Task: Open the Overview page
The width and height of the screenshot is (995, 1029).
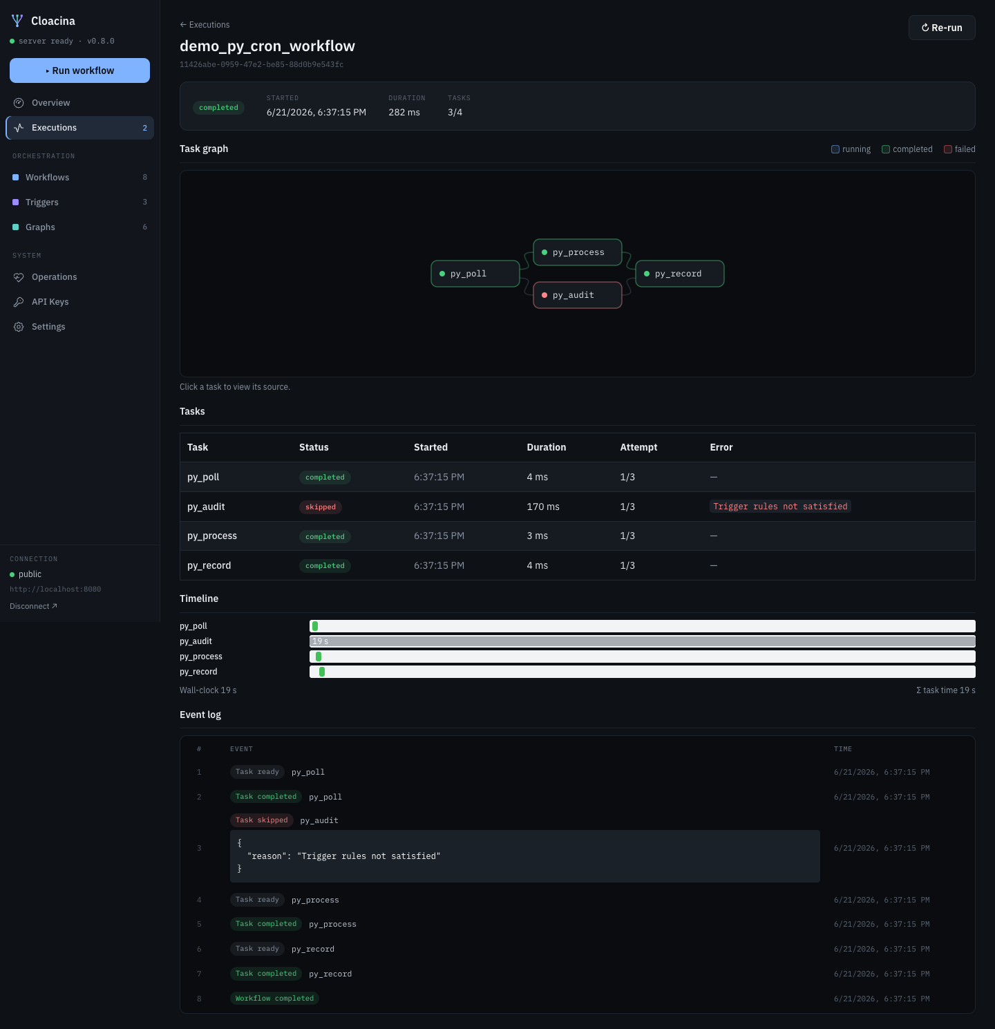Action: (79, 103)
